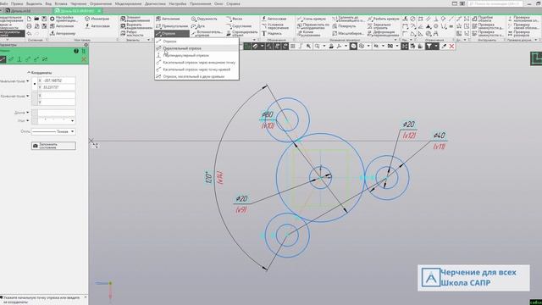Viewport: 542px width, 305px height.
Task: Click the Масштабировать tool
Action: pyautogui.click(x=348, y=34)
